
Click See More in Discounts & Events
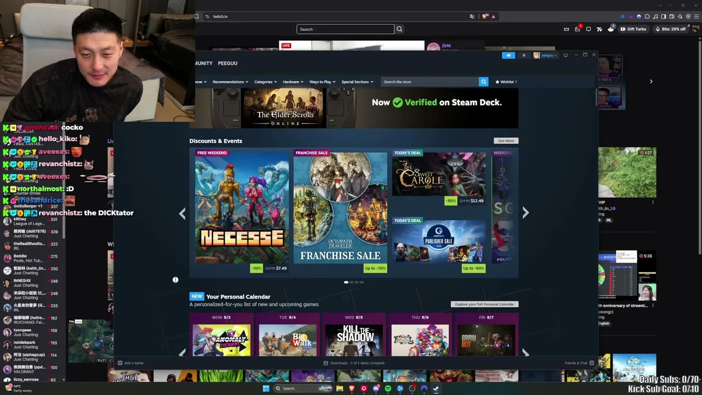click(x=506, y=141)
